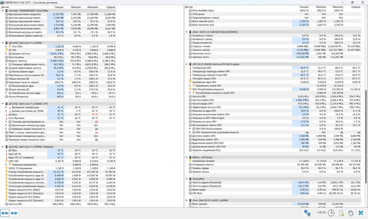The width and height of the screenshot is (368, 219).
Task: Click lightning icon beside GPU Потребляемая мощность
Action: click(190, 89)
